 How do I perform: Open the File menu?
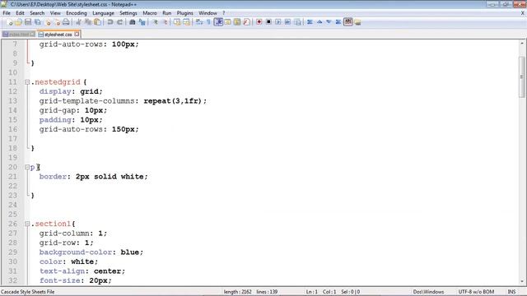(7, 13)
